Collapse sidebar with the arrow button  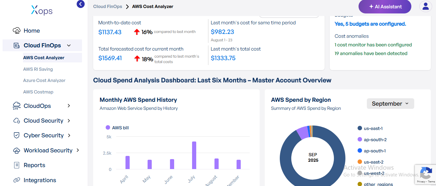[81, 4]
